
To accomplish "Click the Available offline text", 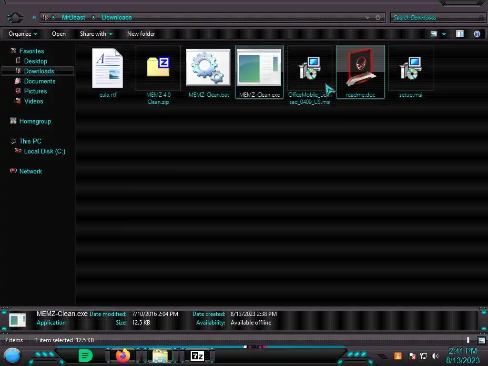I will point(251,323).
